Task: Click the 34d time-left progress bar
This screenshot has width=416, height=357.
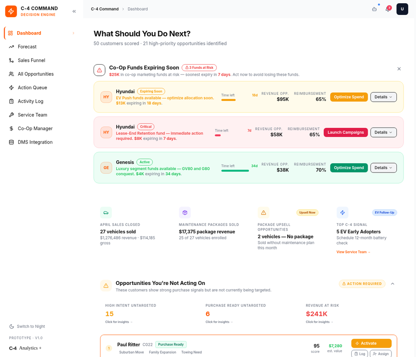Action: (235, 171)
